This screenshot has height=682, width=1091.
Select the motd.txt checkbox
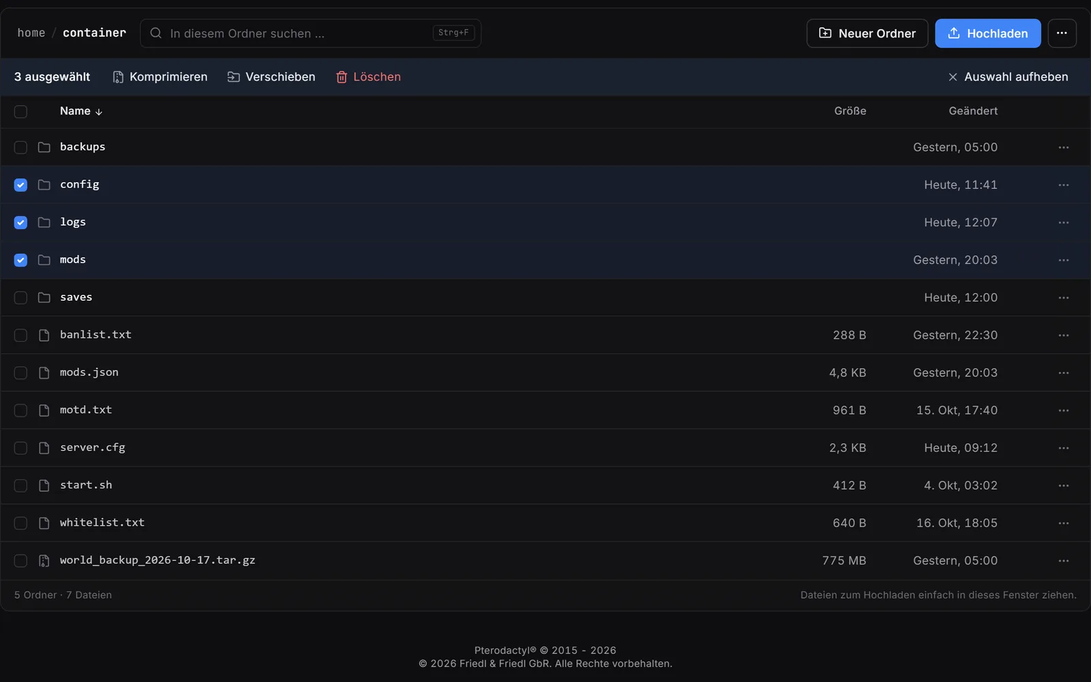point(20,411)
